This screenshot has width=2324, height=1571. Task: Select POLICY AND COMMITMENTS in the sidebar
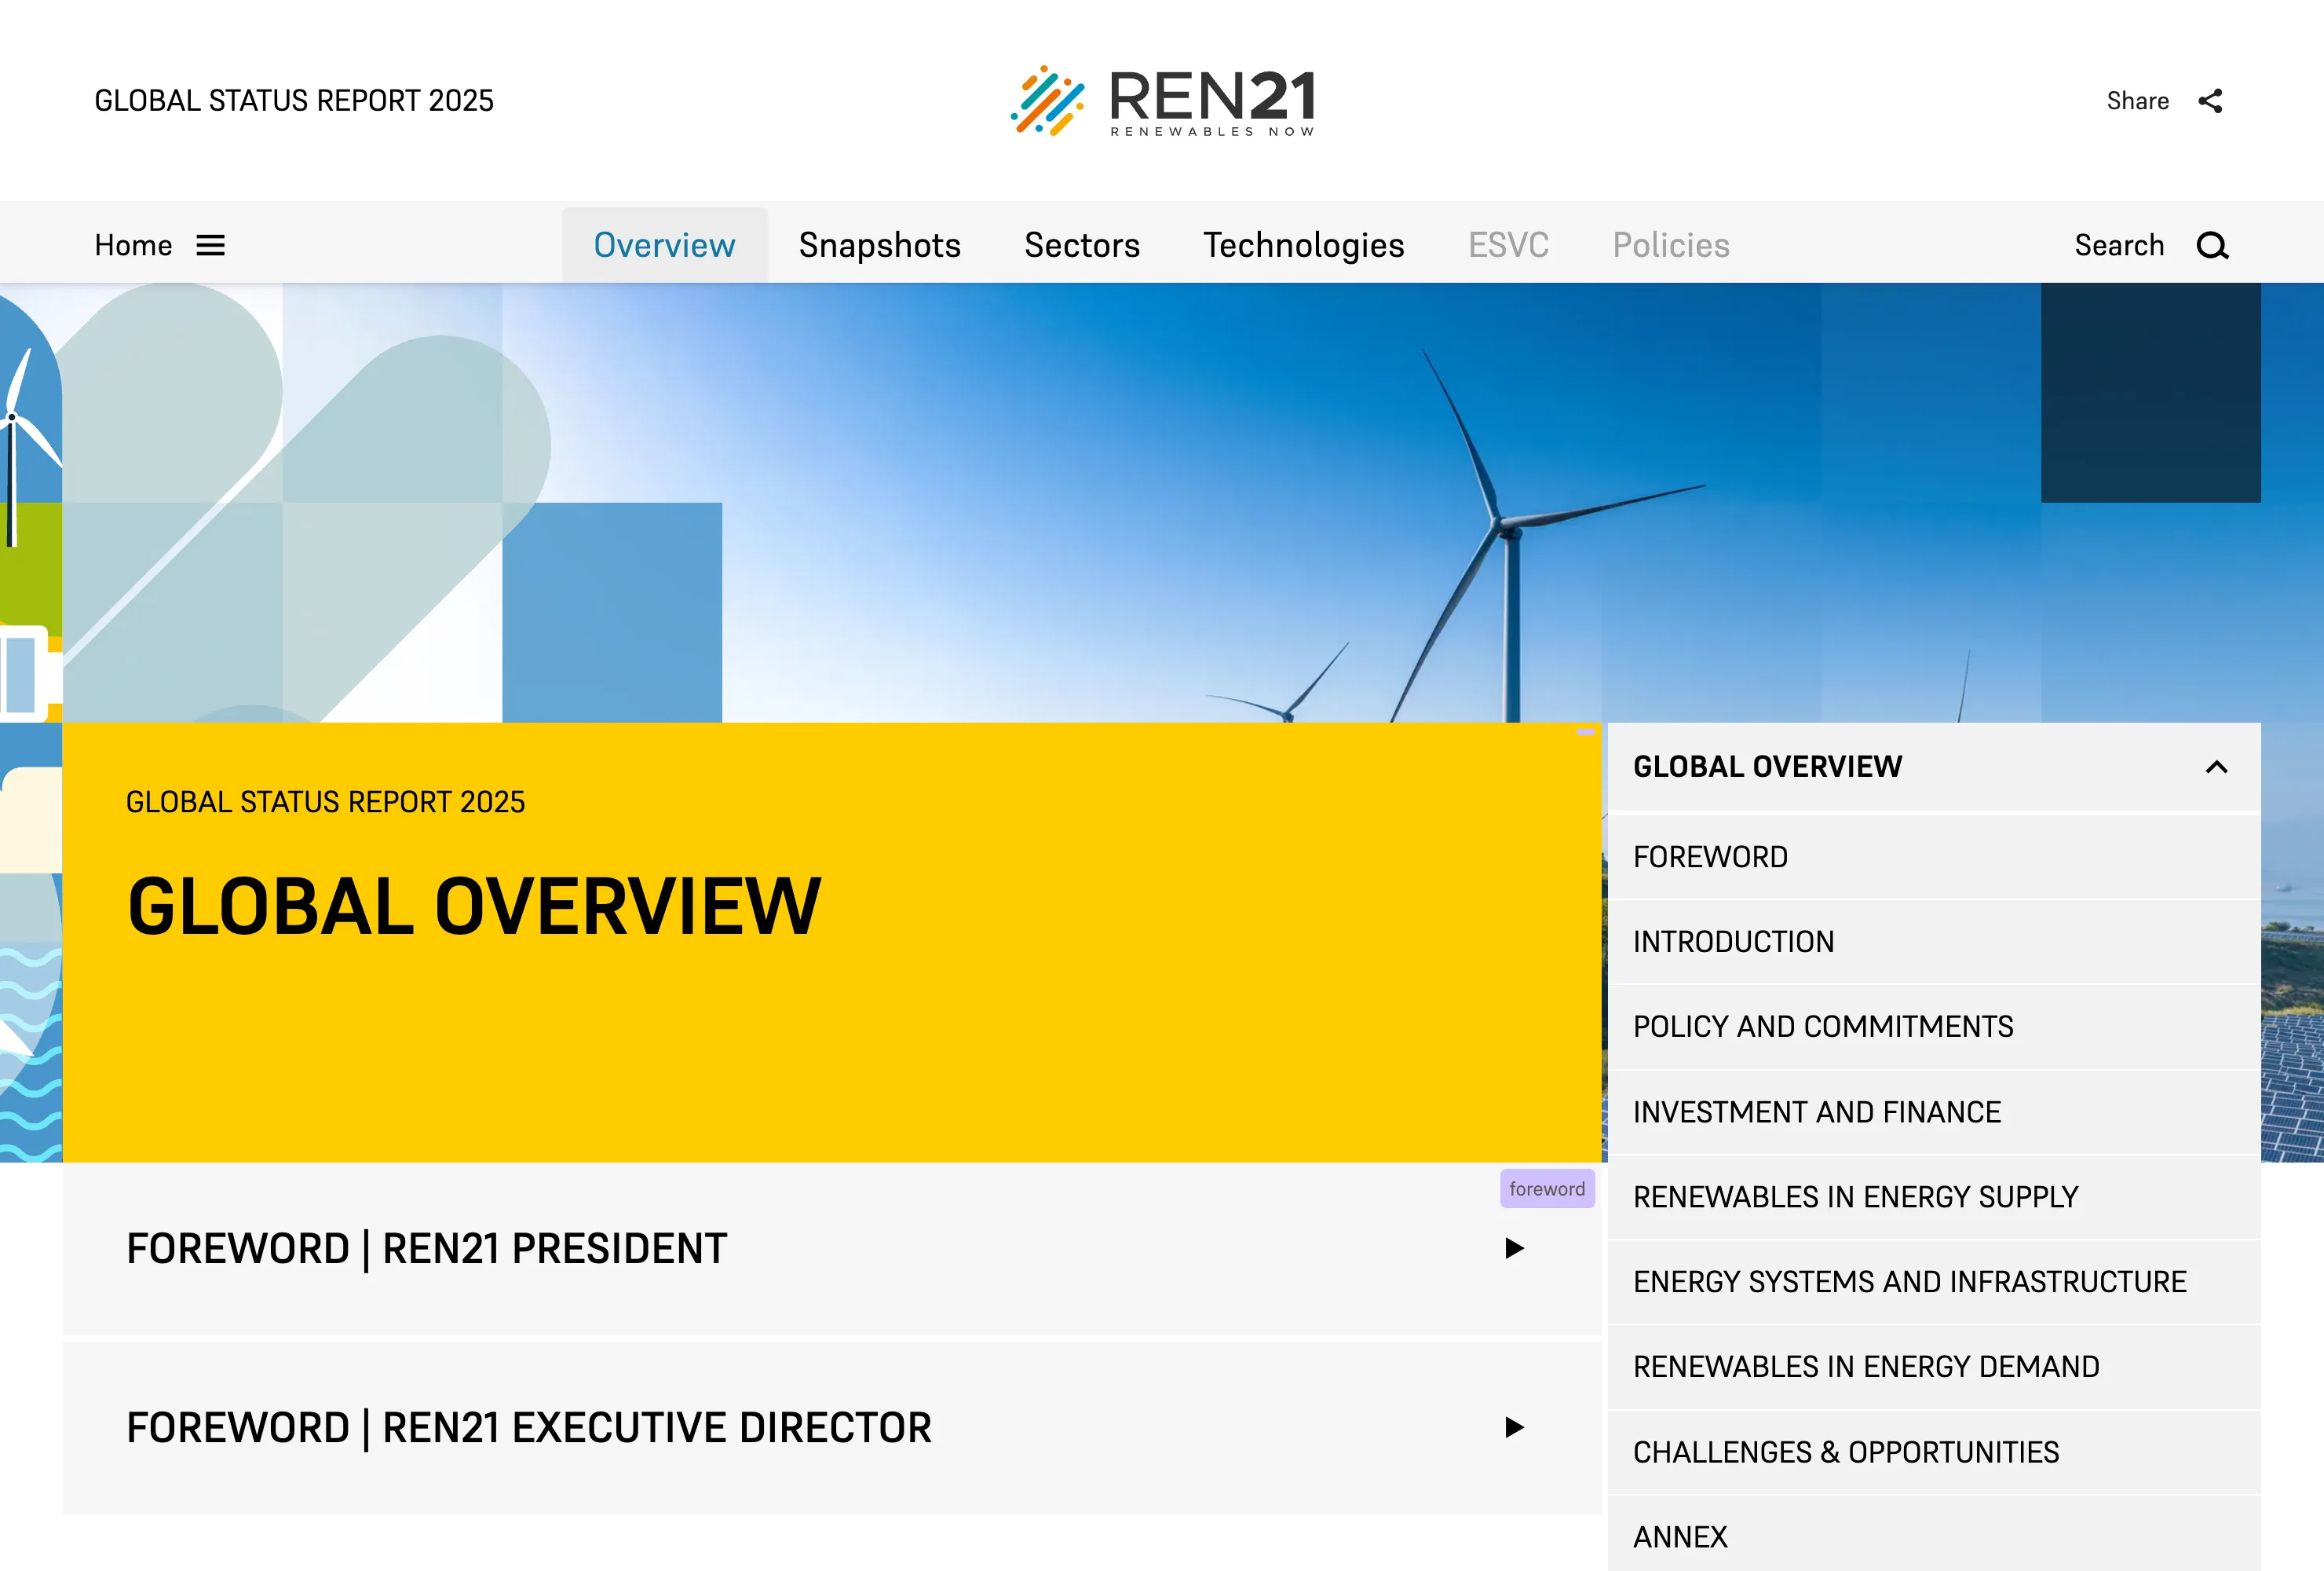pyautogui.click(x=1823, y=1026)
